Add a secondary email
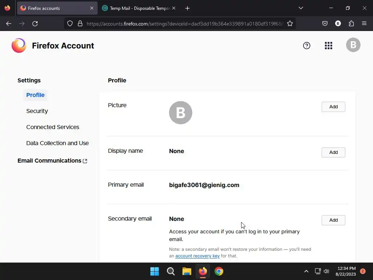This screenshot has width=373, height=280. click(333, 220)
